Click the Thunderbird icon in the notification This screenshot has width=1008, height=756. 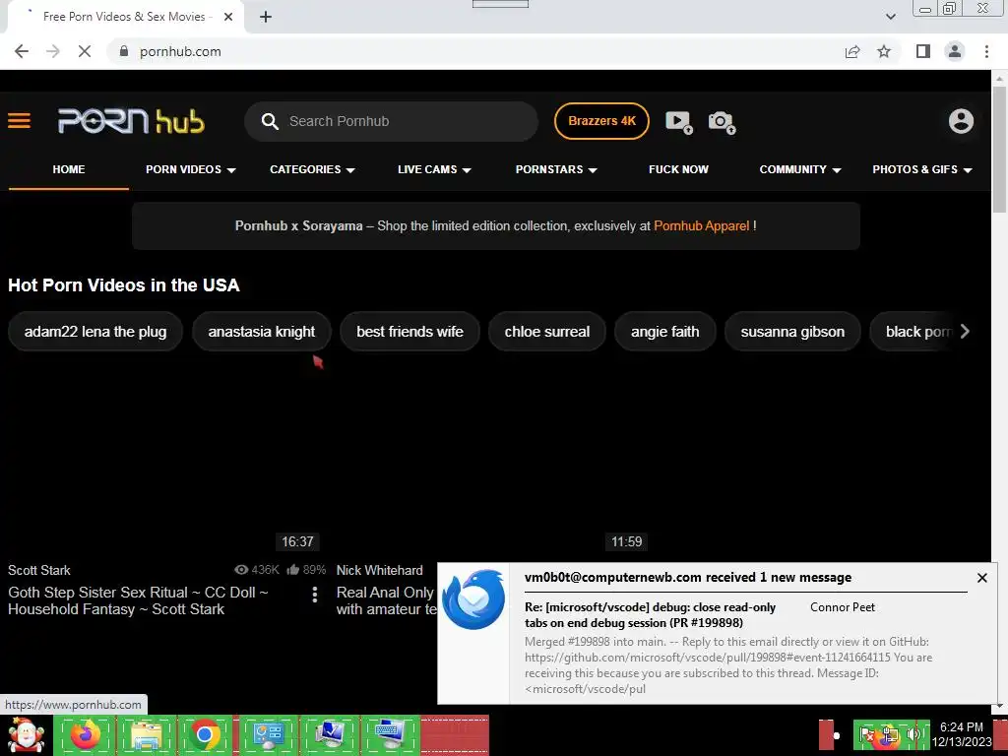point(473,599)
